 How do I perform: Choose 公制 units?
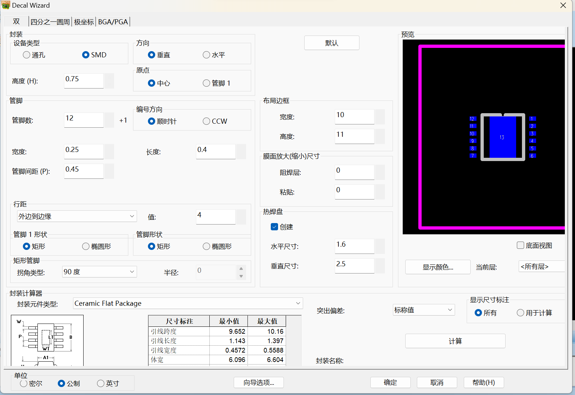click(x=69, y=383)
